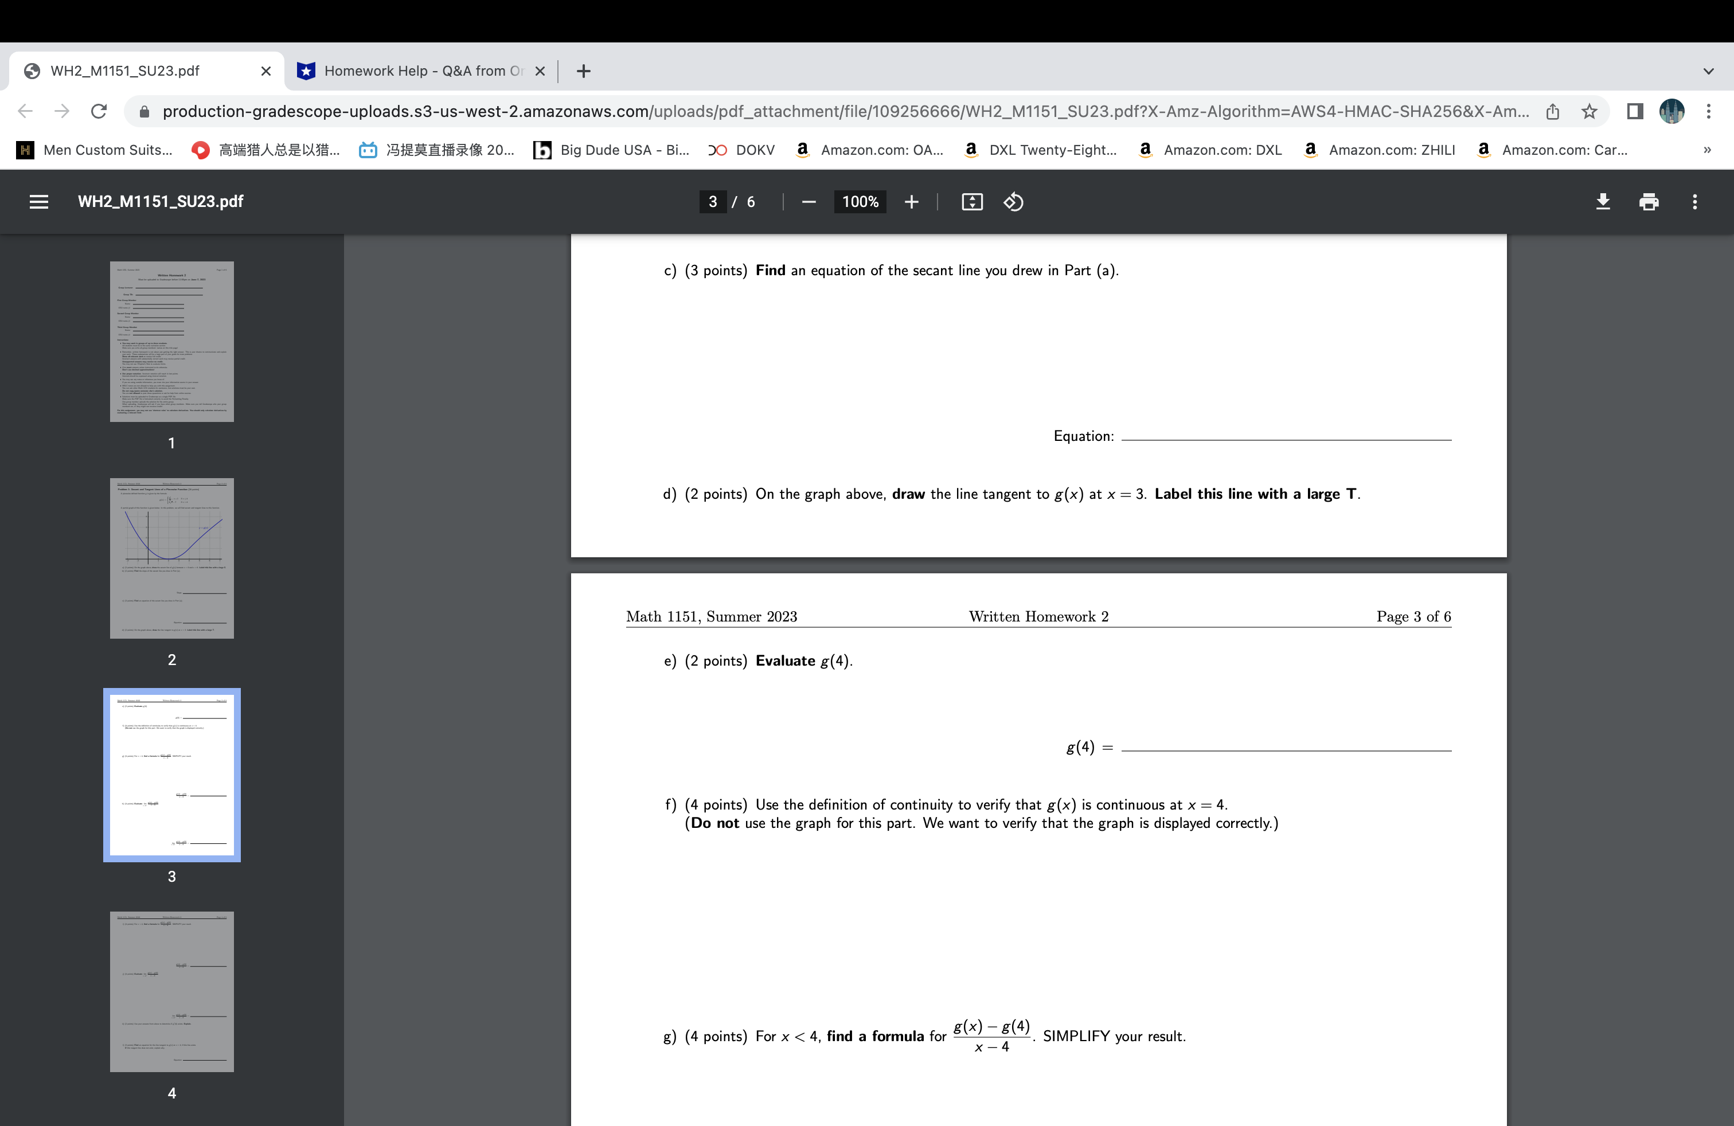Click the browser back arrow
1734x1126 pixels.
tap(25, 111)
